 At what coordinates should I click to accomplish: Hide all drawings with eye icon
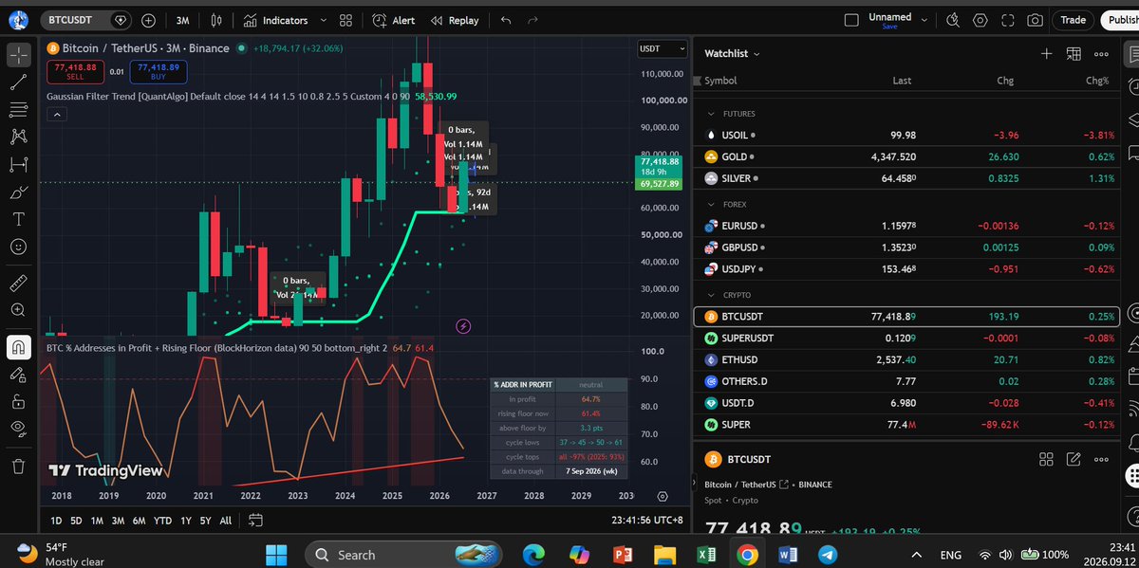point(18,429)
